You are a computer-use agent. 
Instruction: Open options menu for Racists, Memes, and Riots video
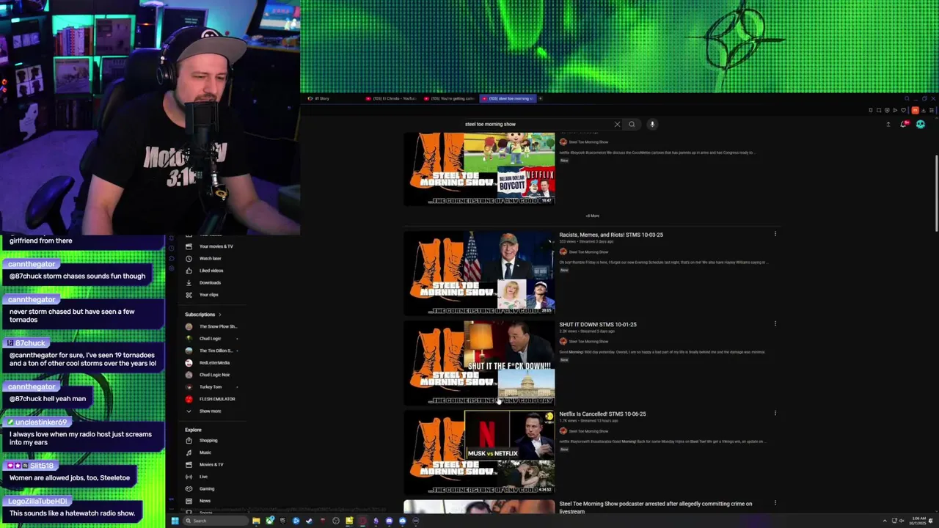click(x=775, y=235)
